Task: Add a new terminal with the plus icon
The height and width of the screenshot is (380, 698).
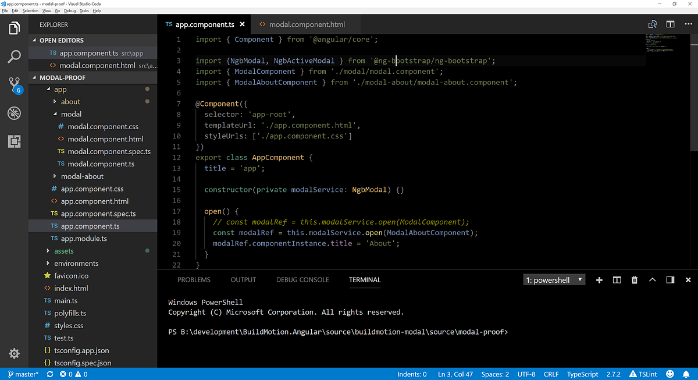Action: (x=599, y=280)
